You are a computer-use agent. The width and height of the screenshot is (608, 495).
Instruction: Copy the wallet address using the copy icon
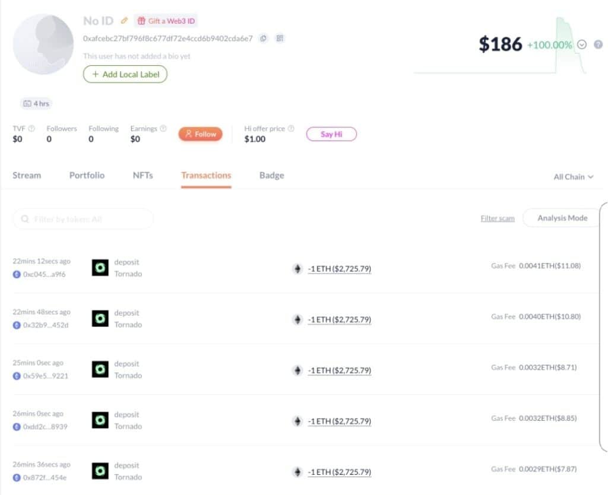point(263,38)
